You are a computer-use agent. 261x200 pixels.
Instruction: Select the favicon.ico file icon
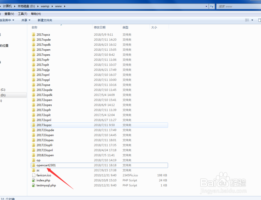coord(34,175)
